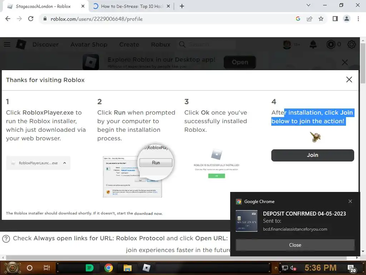366x275 pixels.
Task: Open Roblox from the taskbar
Action: click(146, 268)
